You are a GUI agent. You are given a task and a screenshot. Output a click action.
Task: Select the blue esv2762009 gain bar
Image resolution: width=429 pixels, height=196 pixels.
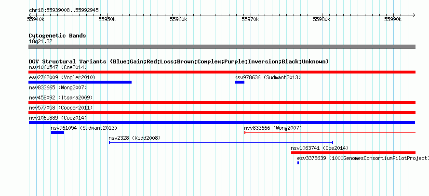click(80, 82)
